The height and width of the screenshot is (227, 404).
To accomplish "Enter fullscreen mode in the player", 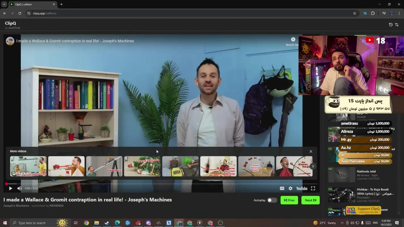I will [313, 188].
